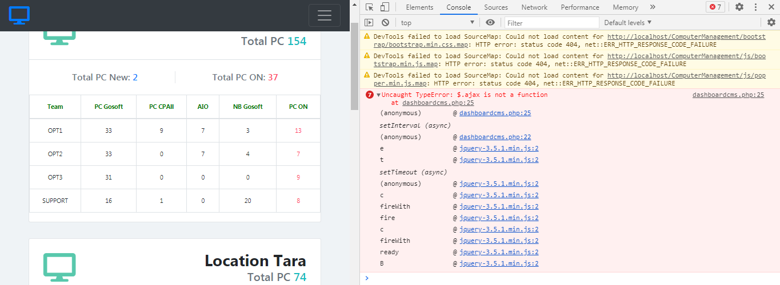Click 'Total PC ON: 37' text
780x285 pixels.
tap(245, 78)
